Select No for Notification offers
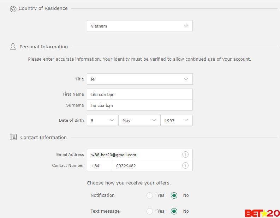 click(x=174, y=195)
